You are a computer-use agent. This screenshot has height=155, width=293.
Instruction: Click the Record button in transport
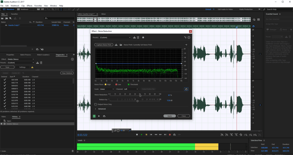170,135
